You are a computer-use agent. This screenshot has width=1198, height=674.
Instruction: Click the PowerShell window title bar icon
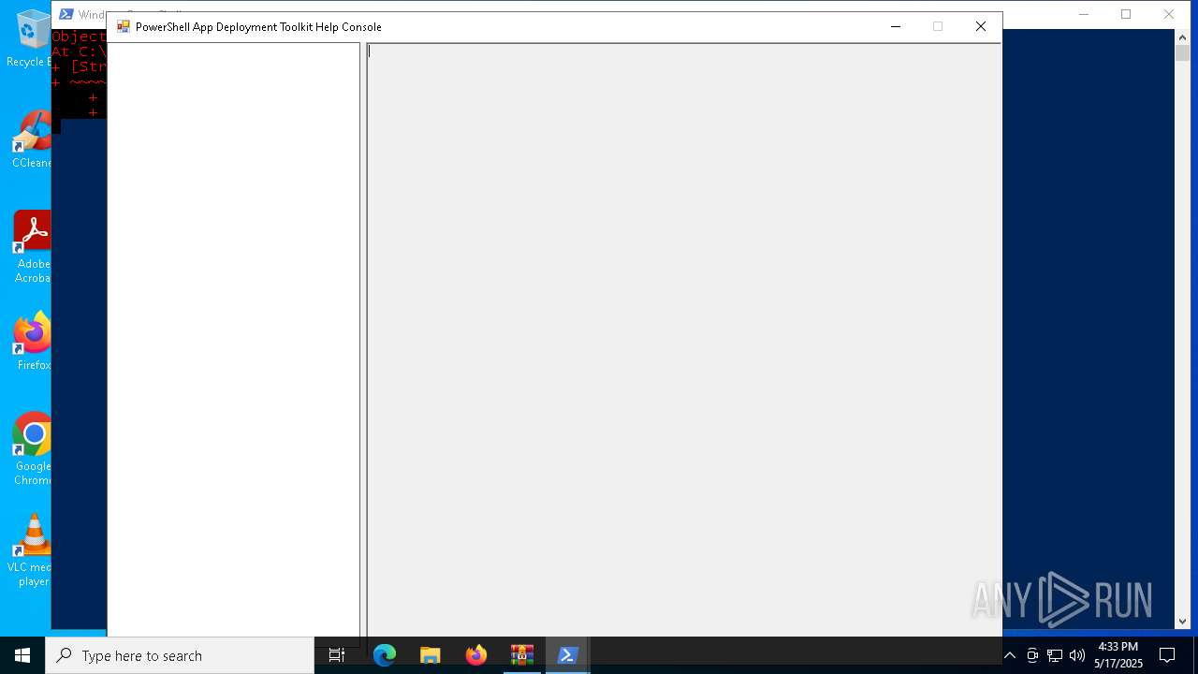click(x=66, y=14)
